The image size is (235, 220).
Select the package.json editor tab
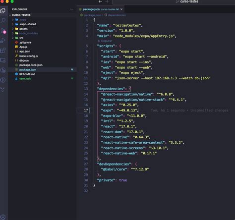click(x=101, y=9)
